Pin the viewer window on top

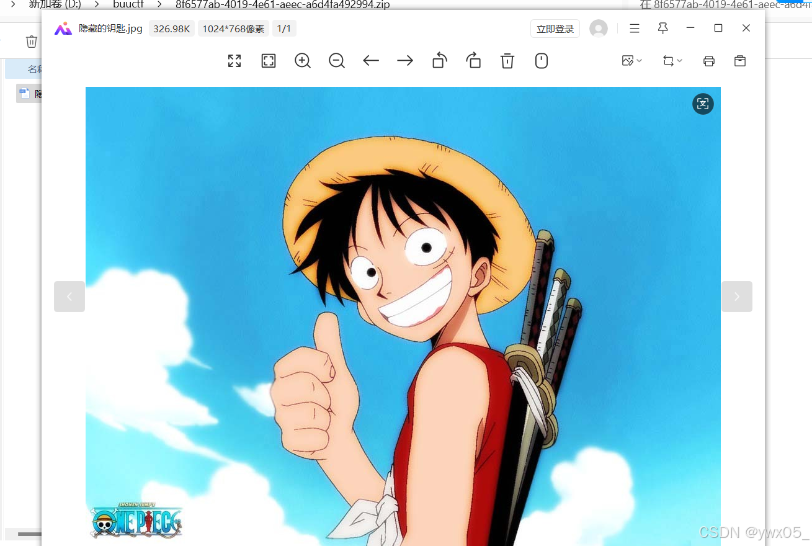(x=663, y=29)
